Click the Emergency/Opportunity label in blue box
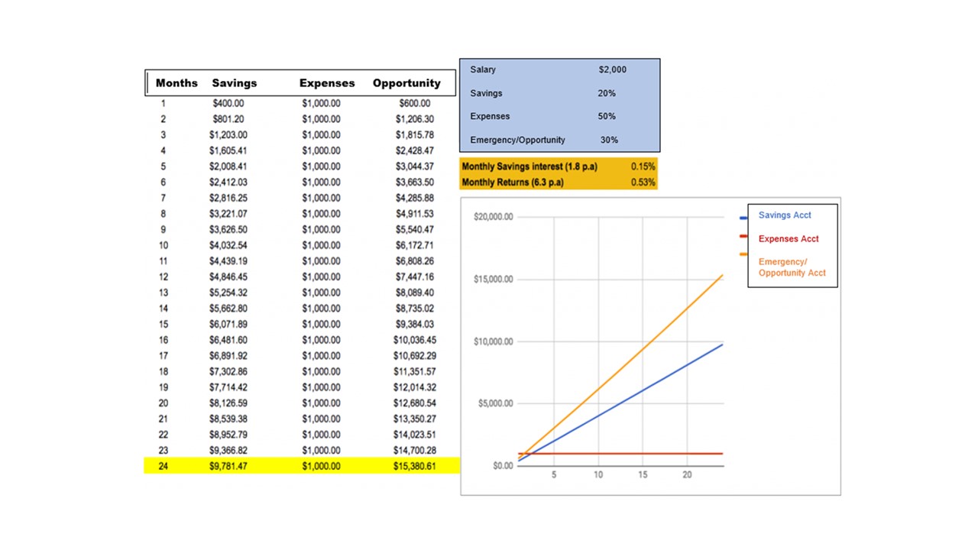Screen dimensions: 978x550 tap(517, 140)
